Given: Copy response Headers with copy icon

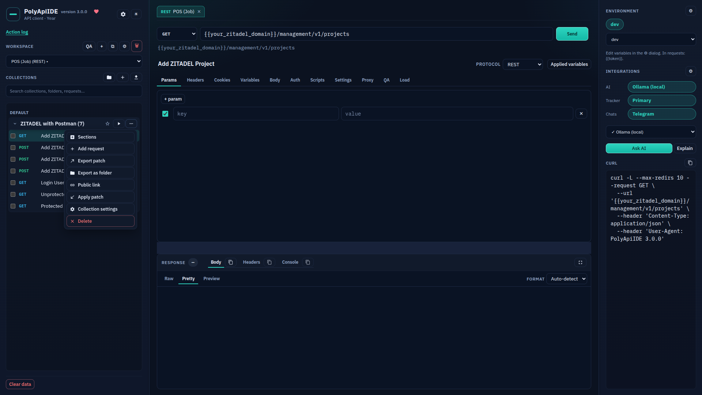Looking at the screenshot, I should click(x=269, y=262).
